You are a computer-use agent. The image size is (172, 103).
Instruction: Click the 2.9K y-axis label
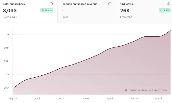click(x=7, y=48)
